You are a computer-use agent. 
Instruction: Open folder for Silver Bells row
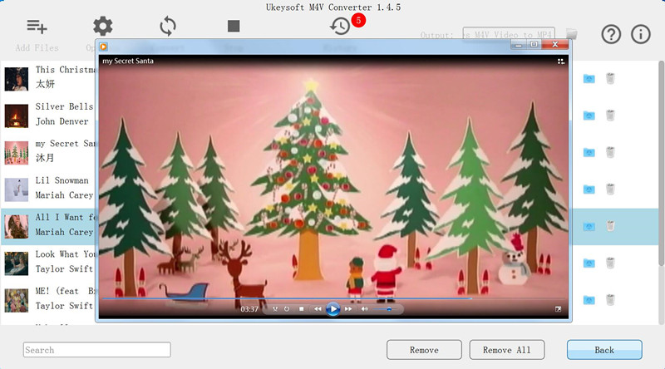pyautogui.click(x=589, y=116)
